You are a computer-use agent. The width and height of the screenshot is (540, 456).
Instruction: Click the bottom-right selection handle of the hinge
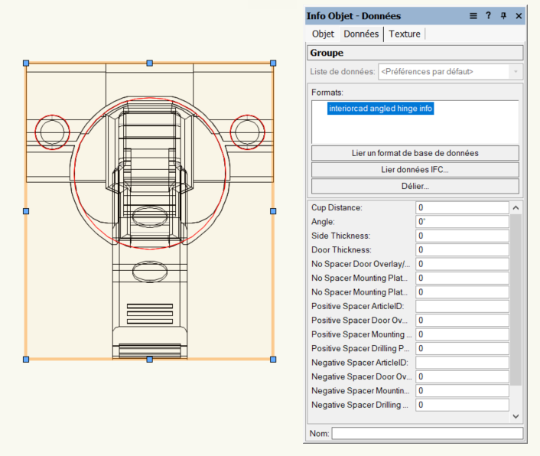[x=273, y=358]
